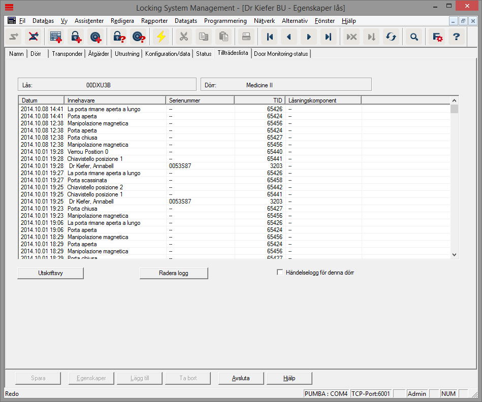Jump to first record with toolbar arrow
Screen dimensions: 482x402
(x=270, y=37)
